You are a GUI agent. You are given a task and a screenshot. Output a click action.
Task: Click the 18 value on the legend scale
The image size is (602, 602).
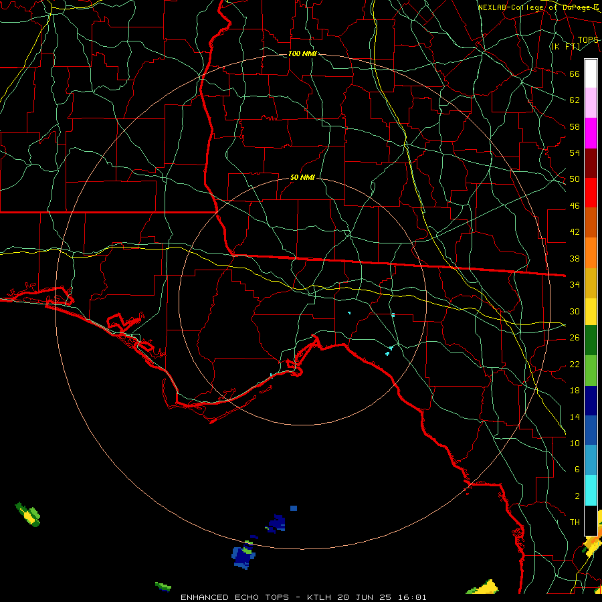click(x=575, y=391)
